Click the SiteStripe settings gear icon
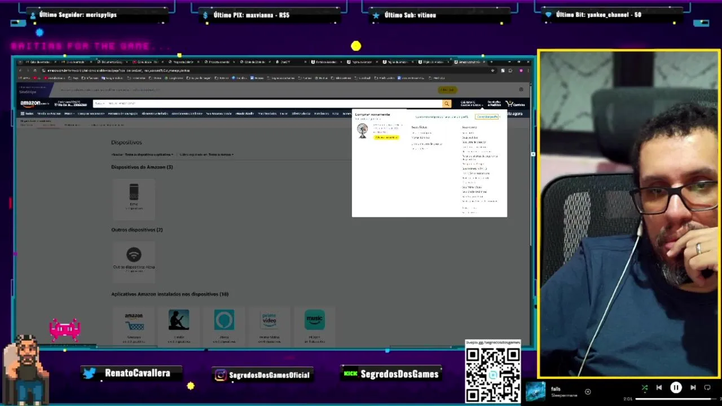This screenshot has width=722, height=406. click(x=521, y=89)
